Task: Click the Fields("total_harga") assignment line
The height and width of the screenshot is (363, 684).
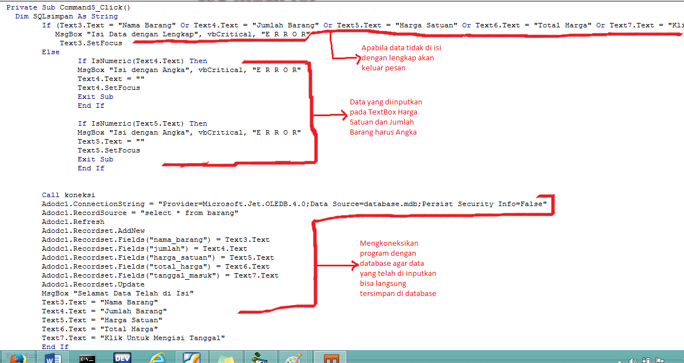Action: 156,266
